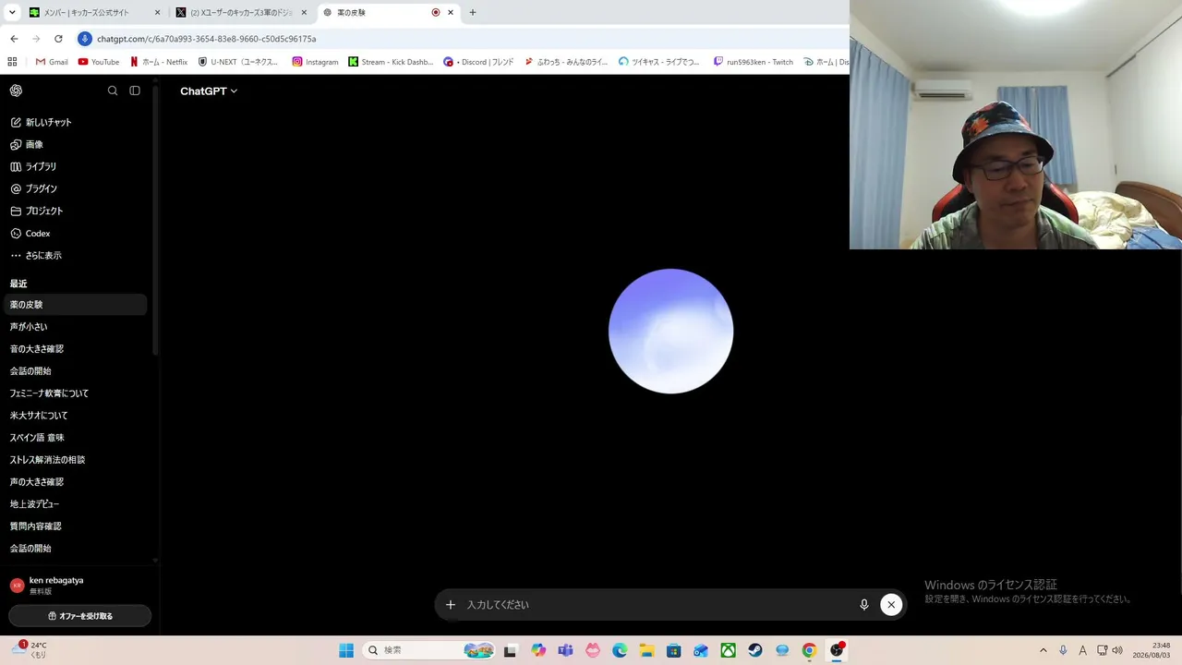Open the 画像 section
Image resolution: width=1182 pixels, height=665 pixels.
(x=76, y=144)
